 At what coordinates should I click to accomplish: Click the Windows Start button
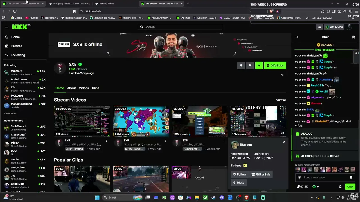point(97,198)
